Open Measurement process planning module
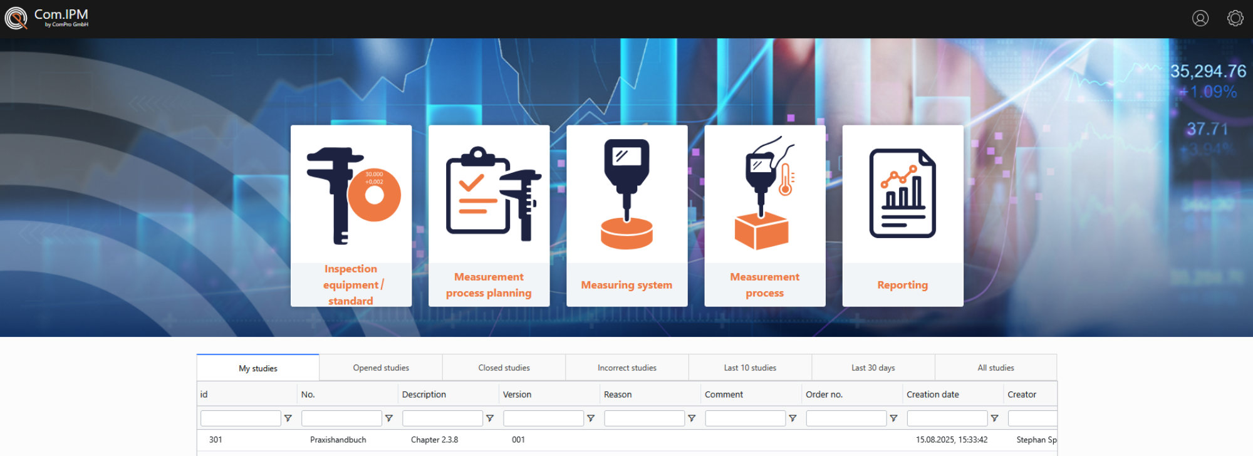1253x456 pixels. click(x=489, y=215)
